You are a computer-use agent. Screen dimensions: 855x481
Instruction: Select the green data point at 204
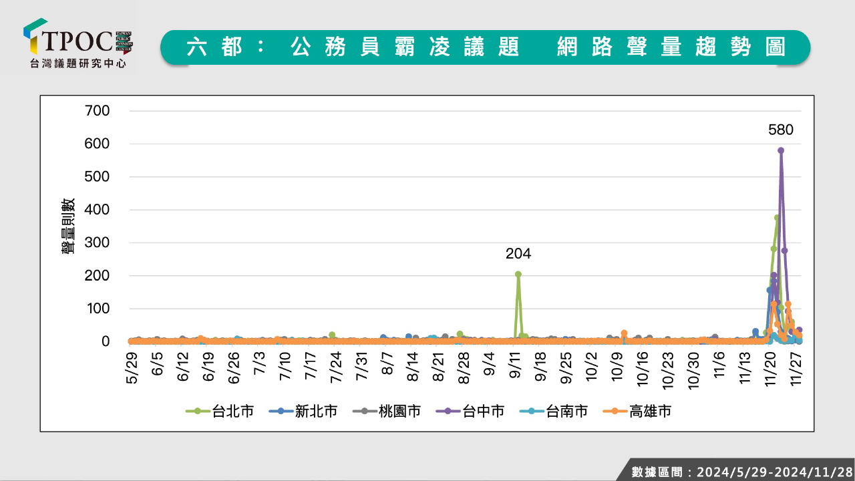(x=518, y=274)
